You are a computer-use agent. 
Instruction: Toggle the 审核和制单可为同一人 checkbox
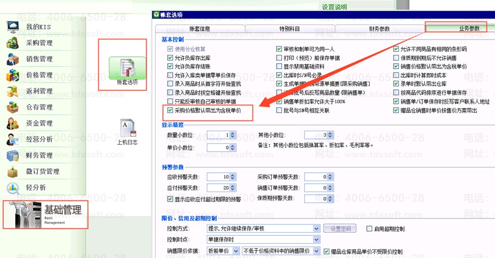click(279, 49)
